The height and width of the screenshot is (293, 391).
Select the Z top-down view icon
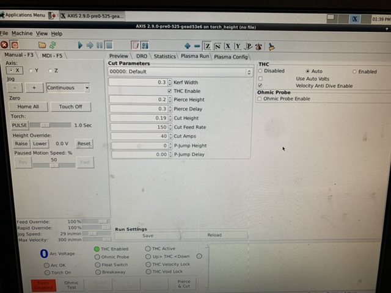[207, 46]
